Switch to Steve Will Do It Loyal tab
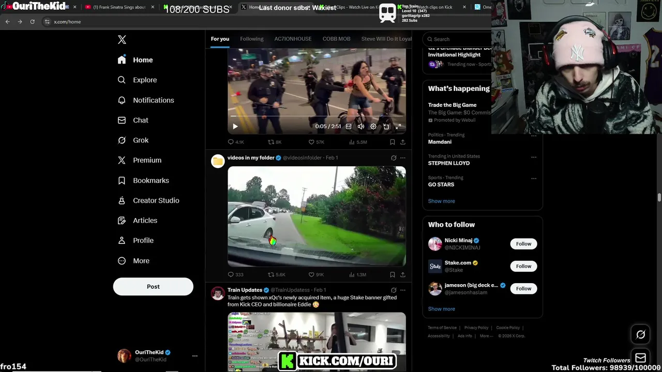The image size is (662, 372). pyautogui.click(x=386, y=39)
